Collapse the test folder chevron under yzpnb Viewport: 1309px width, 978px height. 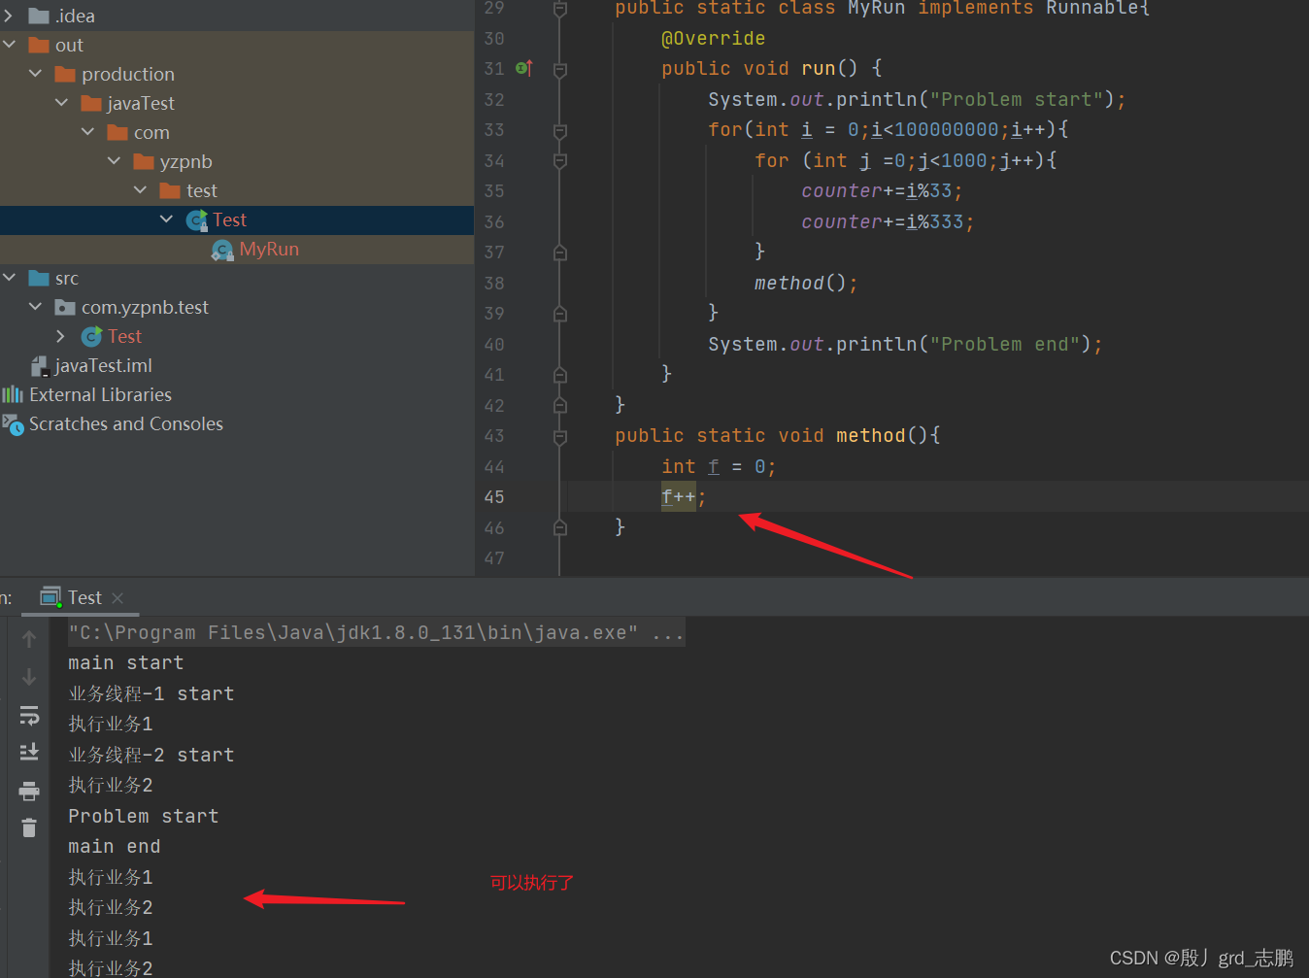(x=141, y=190)
